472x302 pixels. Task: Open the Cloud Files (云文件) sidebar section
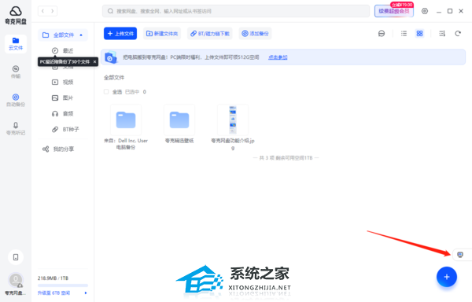pos(16,43)
